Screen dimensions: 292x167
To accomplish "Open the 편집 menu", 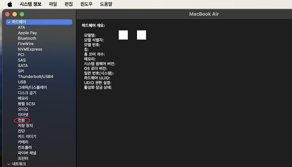I will [x=69, y=4].
